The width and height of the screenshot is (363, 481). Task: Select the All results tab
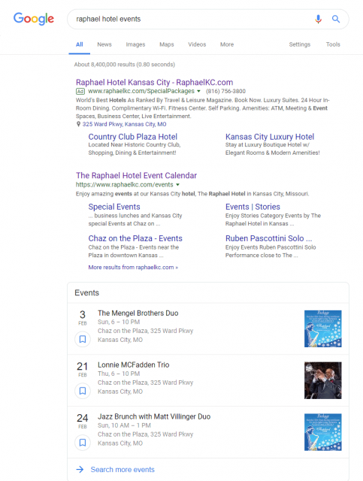tap(80, 44)
